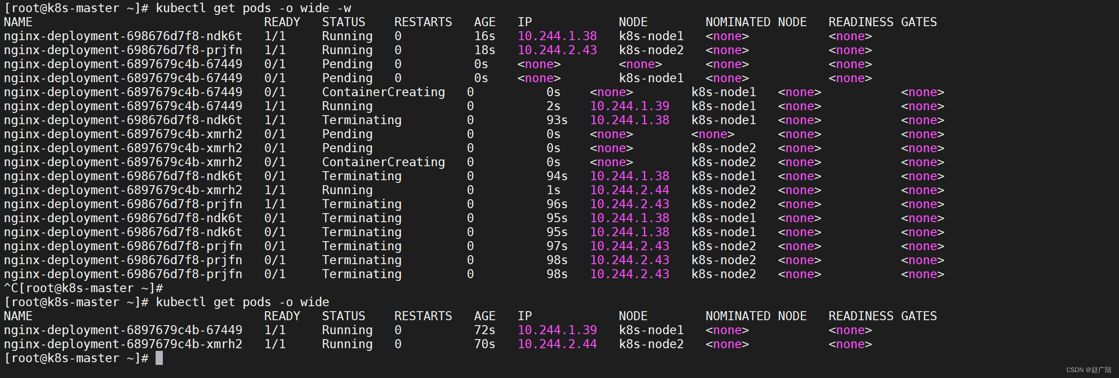The width and height of the screenshot is (1119, 378).
Task: Select the 'Terminating' status in the 93s row
Action: click(362, 120)
